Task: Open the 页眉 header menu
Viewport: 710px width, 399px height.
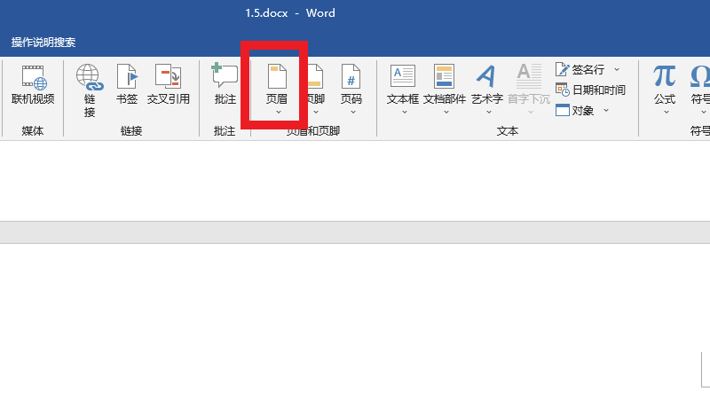Action: (277, 87)
